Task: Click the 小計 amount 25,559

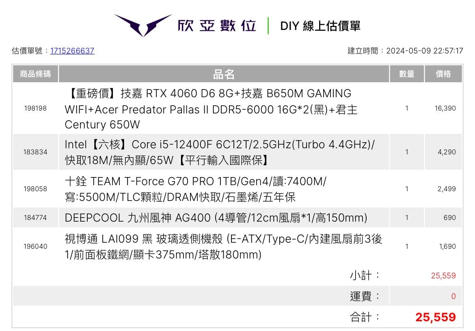Action: pos(443,275)
